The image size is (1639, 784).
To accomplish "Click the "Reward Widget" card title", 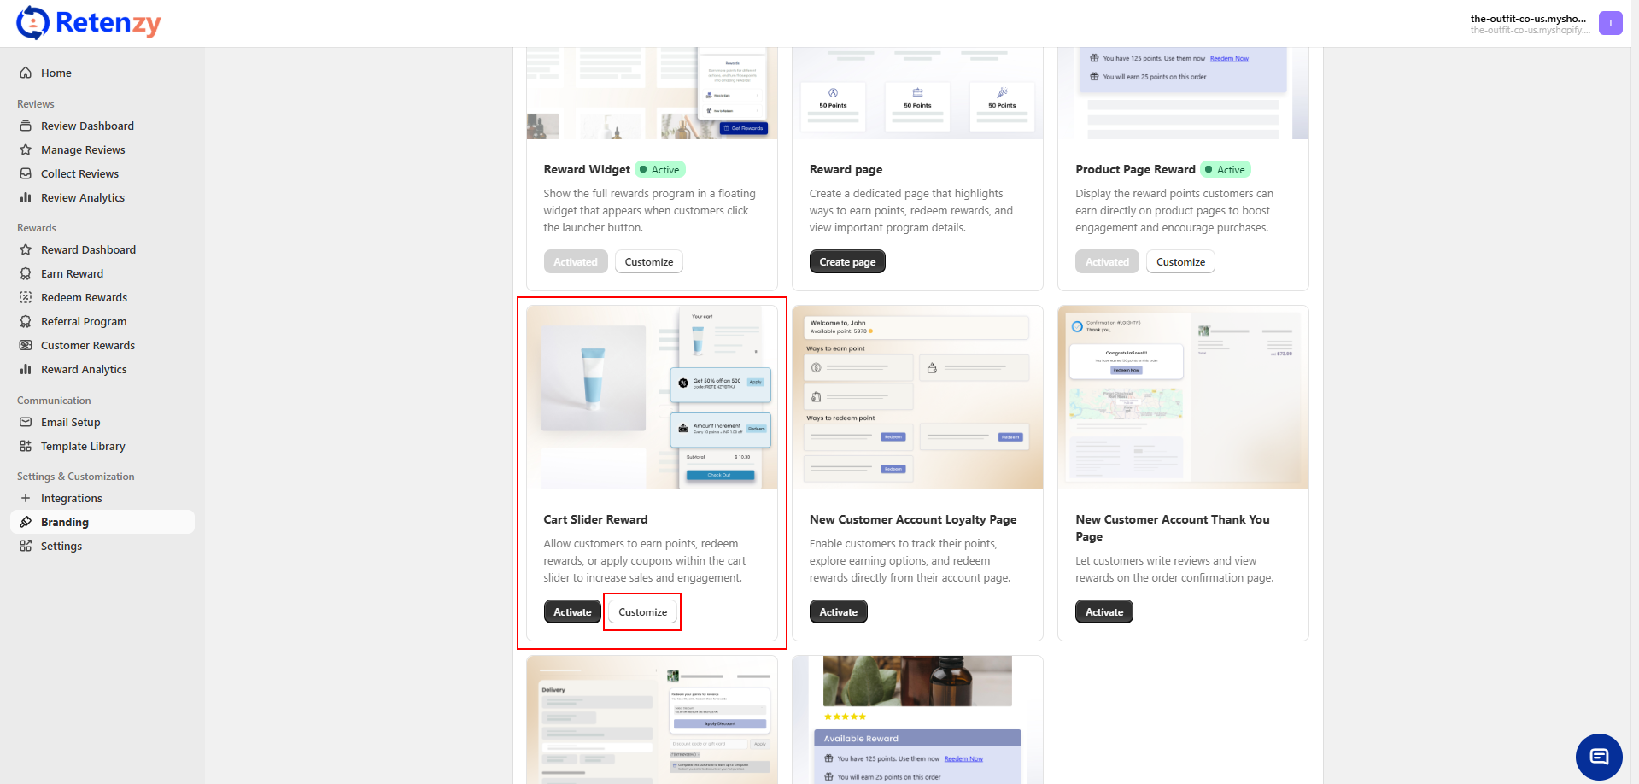I will 587,169.
